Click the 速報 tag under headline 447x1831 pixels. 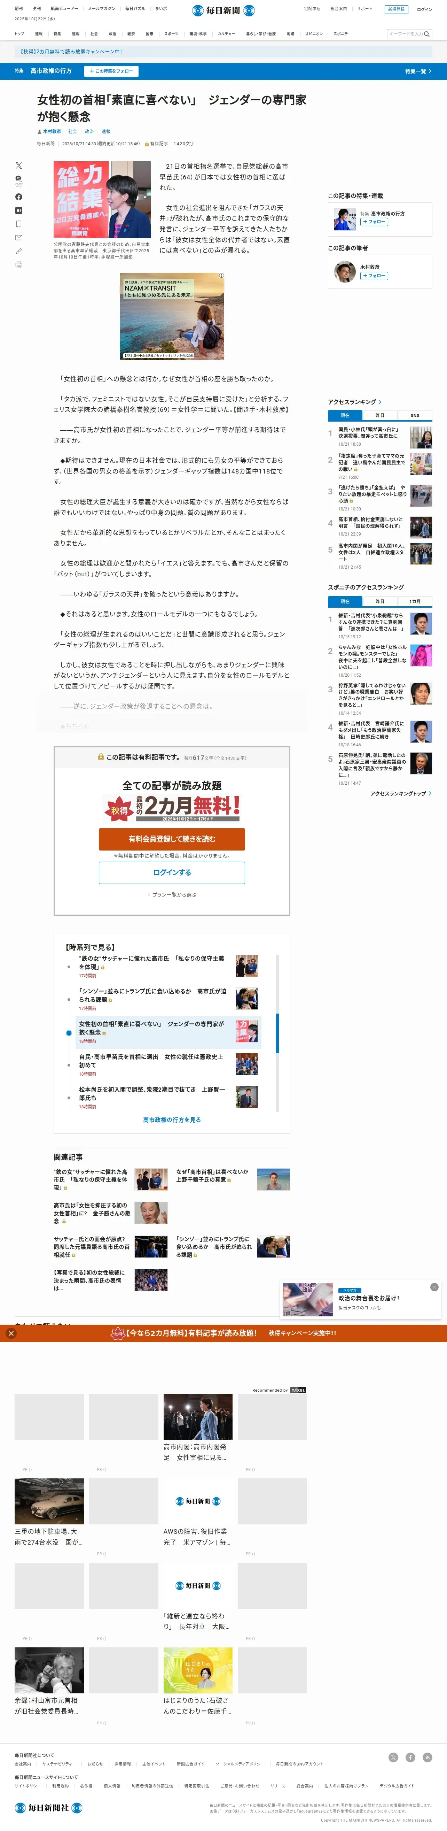106,132
